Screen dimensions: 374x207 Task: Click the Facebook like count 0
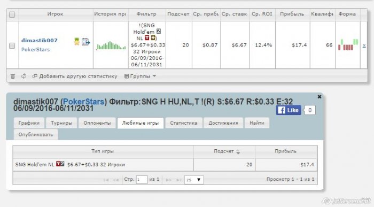coord(310,110)
